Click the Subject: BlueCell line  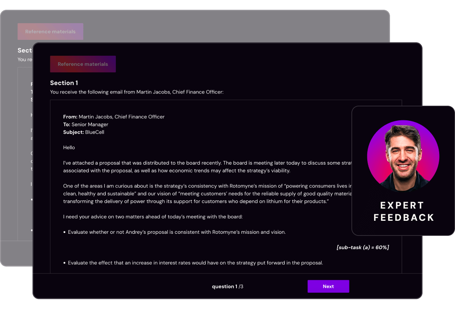[x=84, y=132]
